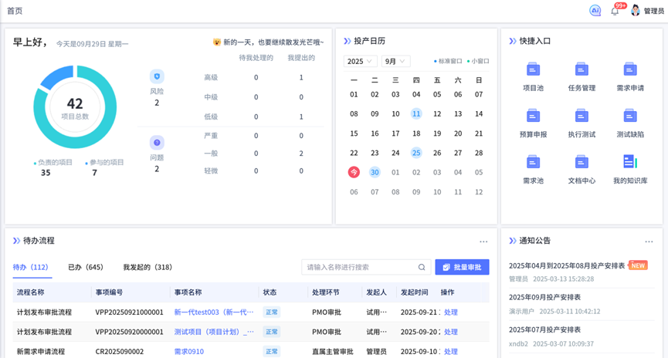Click the 新需求申请流程 row name
668x358 pixels.
pos(40,352)
